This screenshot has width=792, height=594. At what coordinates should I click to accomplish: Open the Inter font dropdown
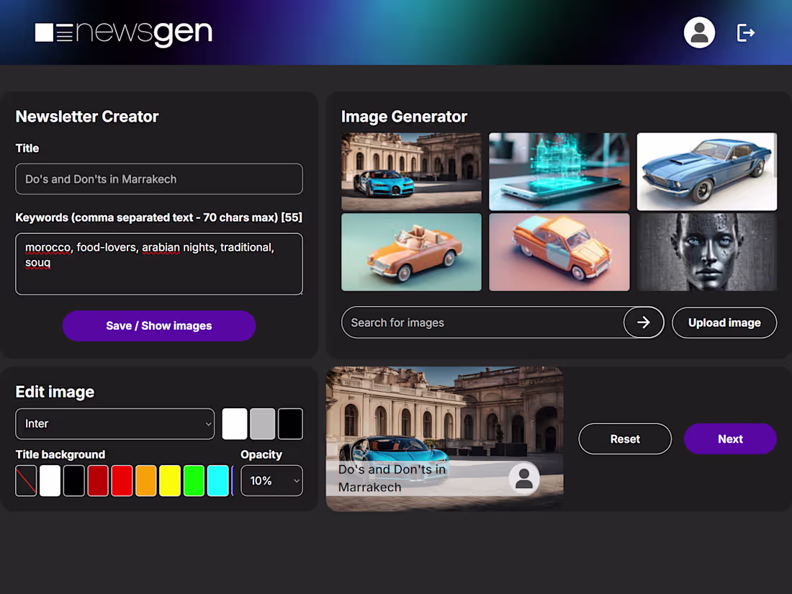[114, 424]
